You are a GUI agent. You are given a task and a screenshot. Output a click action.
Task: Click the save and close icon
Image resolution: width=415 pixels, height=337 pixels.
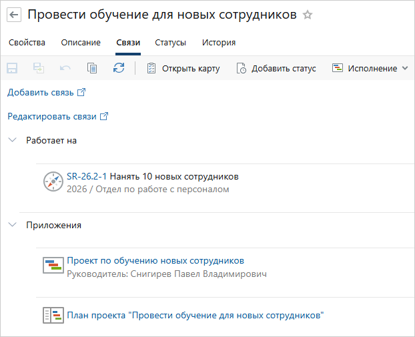click(39, 68)
